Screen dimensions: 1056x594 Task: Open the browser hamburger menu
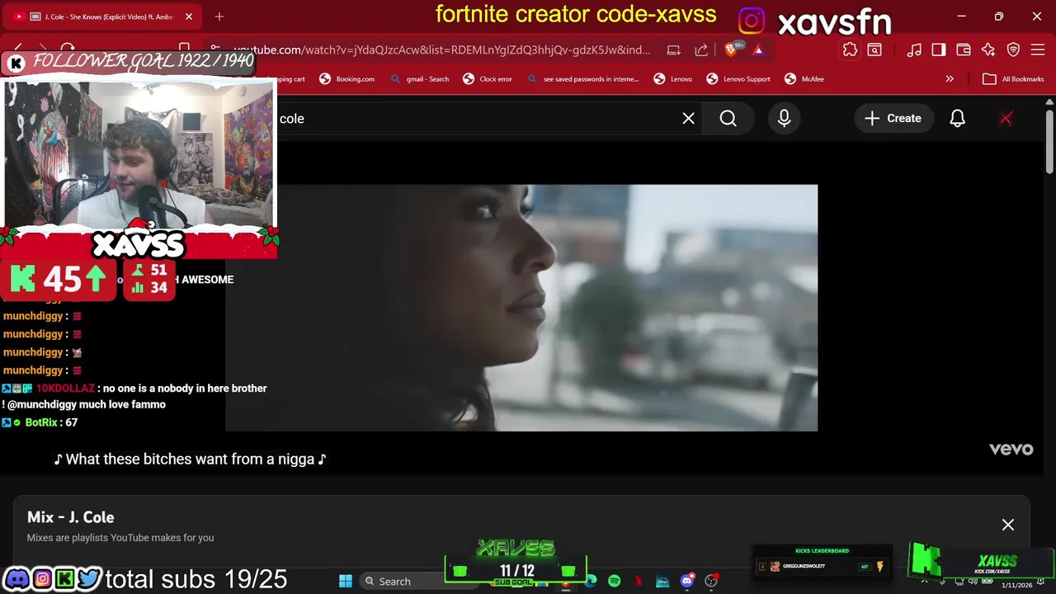pos(1039,50)
